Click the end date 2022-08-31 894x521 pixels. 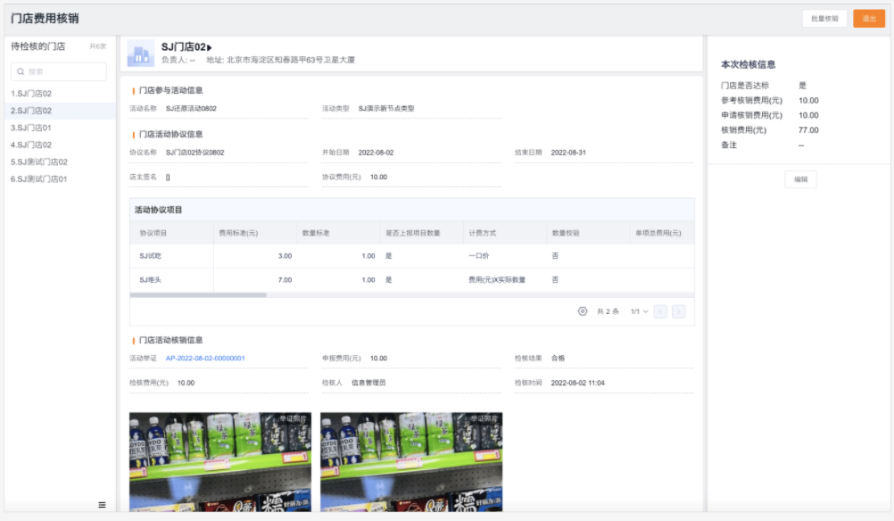click(568, 153)
